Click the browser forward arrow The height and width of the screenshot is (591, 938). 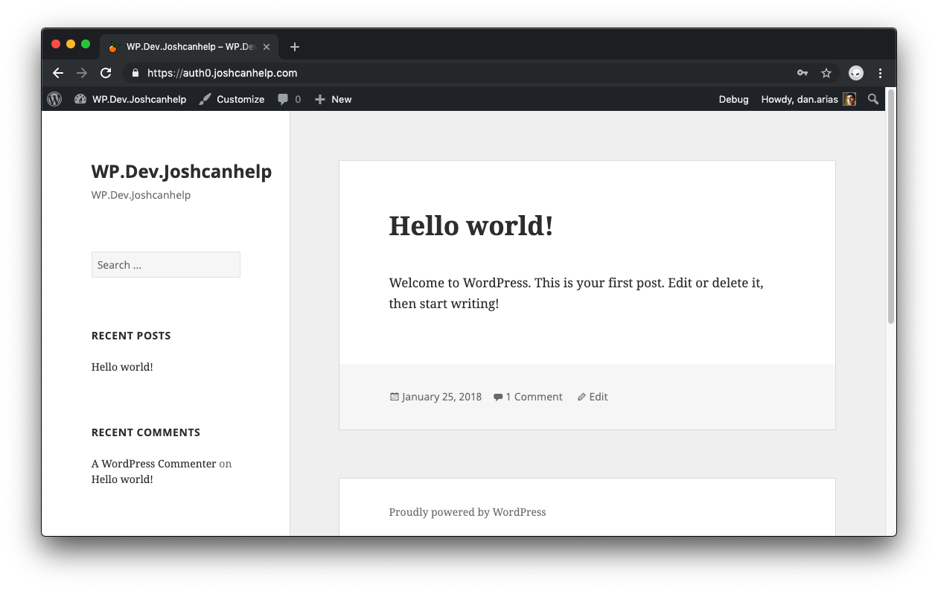(x=82, y=73)
